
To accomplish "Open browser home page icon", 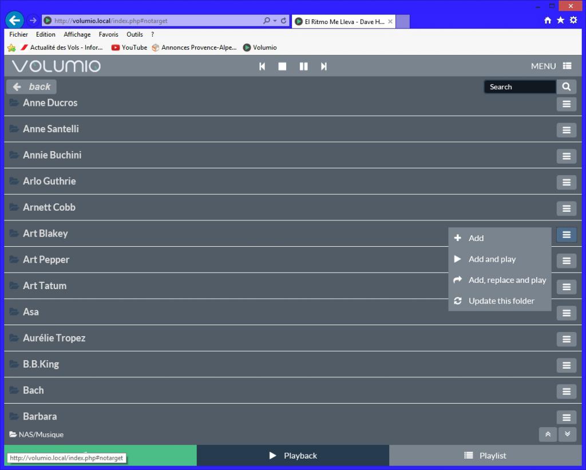I will point(548,20).
